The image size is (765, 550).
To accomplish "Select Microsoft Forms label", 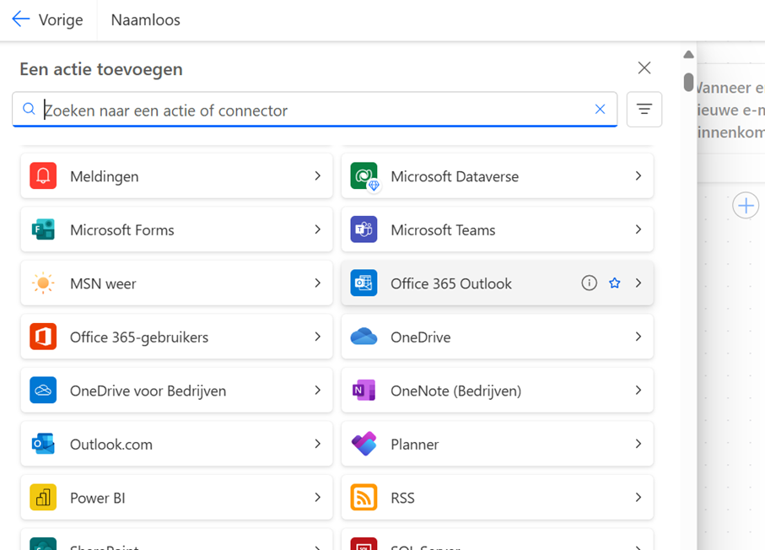I will point(122,229).
